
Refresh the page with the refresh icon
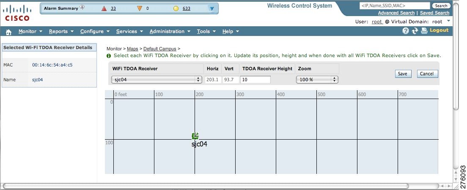[x=415, y=30]
